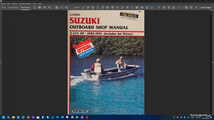Click the Fazer logon button

[206, 7]
